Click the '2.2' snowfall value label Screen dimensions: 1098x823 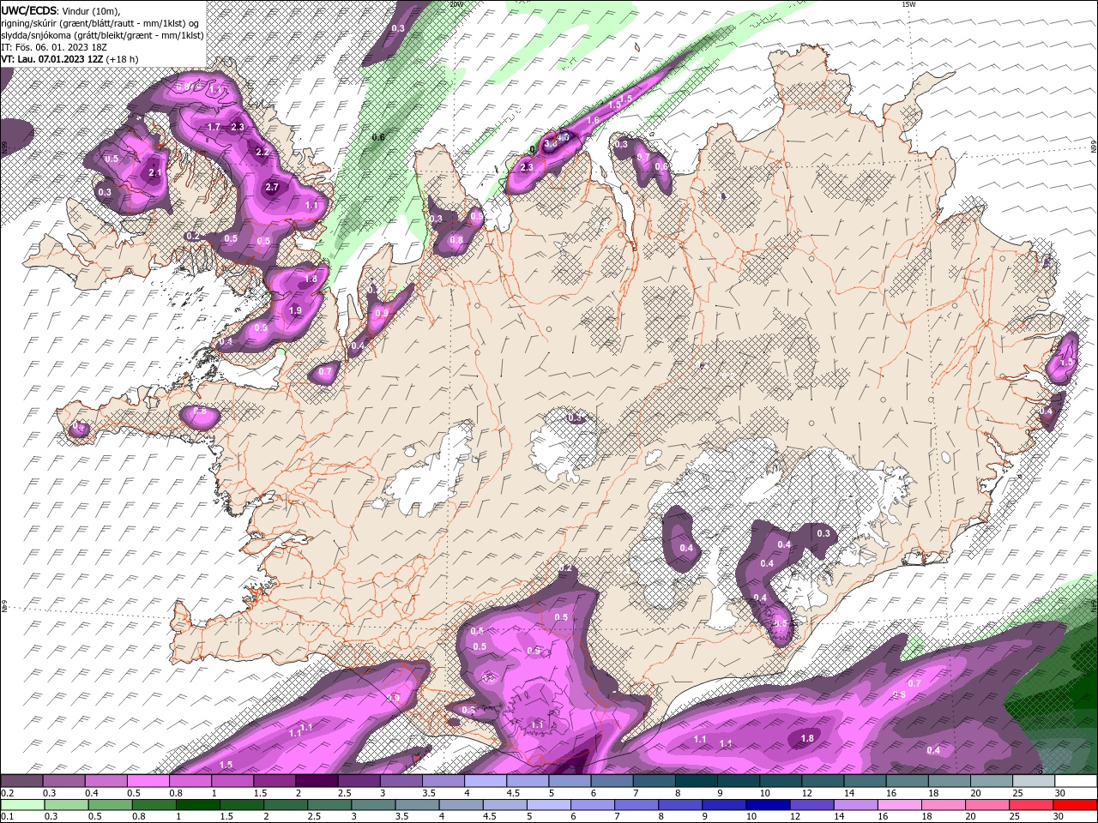(x=262, y=152)
